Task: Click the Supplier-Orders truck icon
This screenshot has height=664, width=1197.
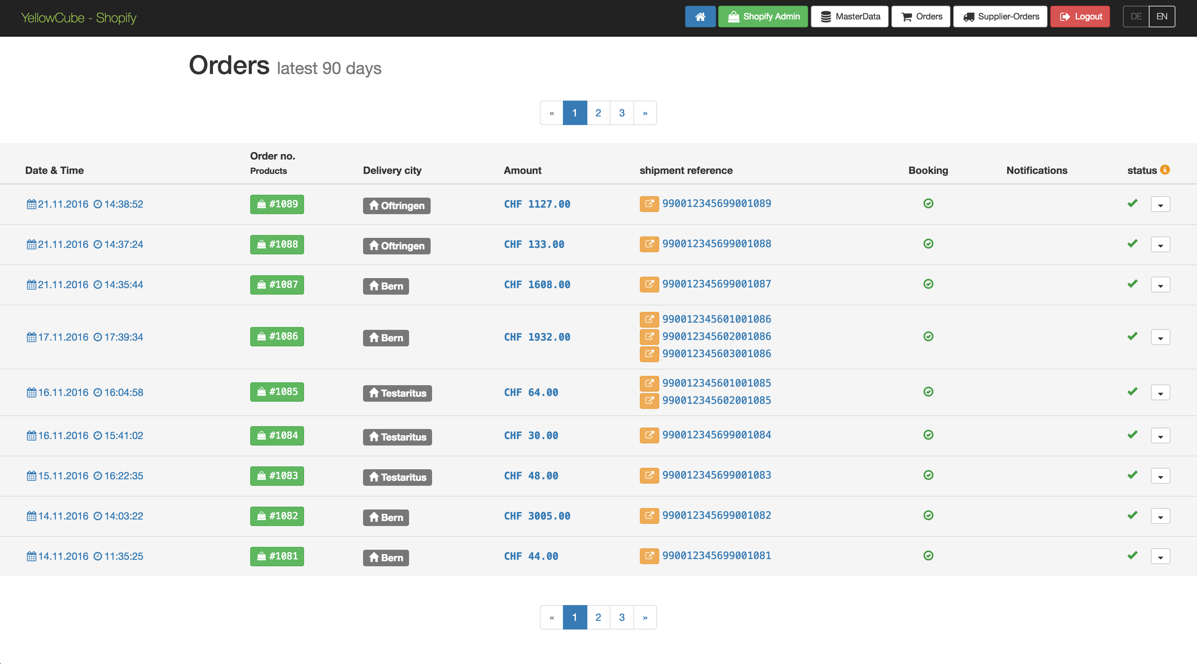Action: pyautogui.click(x=970, y=16)
